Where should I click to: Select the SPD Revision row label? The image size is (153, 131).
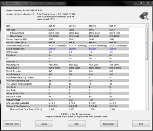pyautogui.click(x=12, y=52)
